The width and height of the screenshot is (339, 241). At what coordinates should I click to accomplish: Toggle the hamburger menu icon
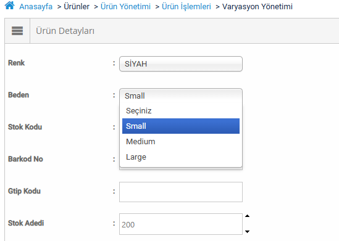pos(17,31)
